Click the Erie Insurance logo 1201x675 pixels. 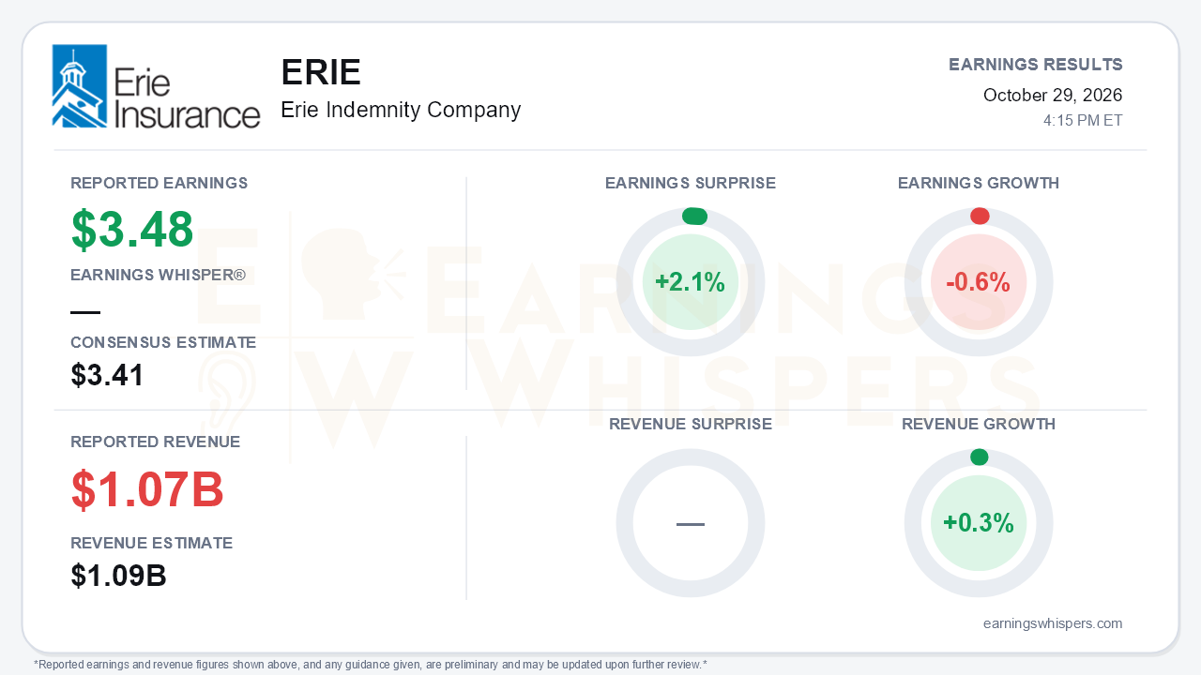pyautogui.click(x=156, y=86)
